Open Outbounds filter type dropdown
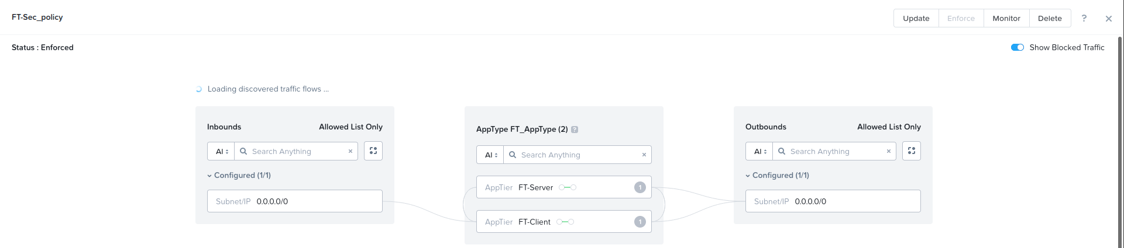The image size is (1124, 248). pyautogui.click(x=759, y=151)
